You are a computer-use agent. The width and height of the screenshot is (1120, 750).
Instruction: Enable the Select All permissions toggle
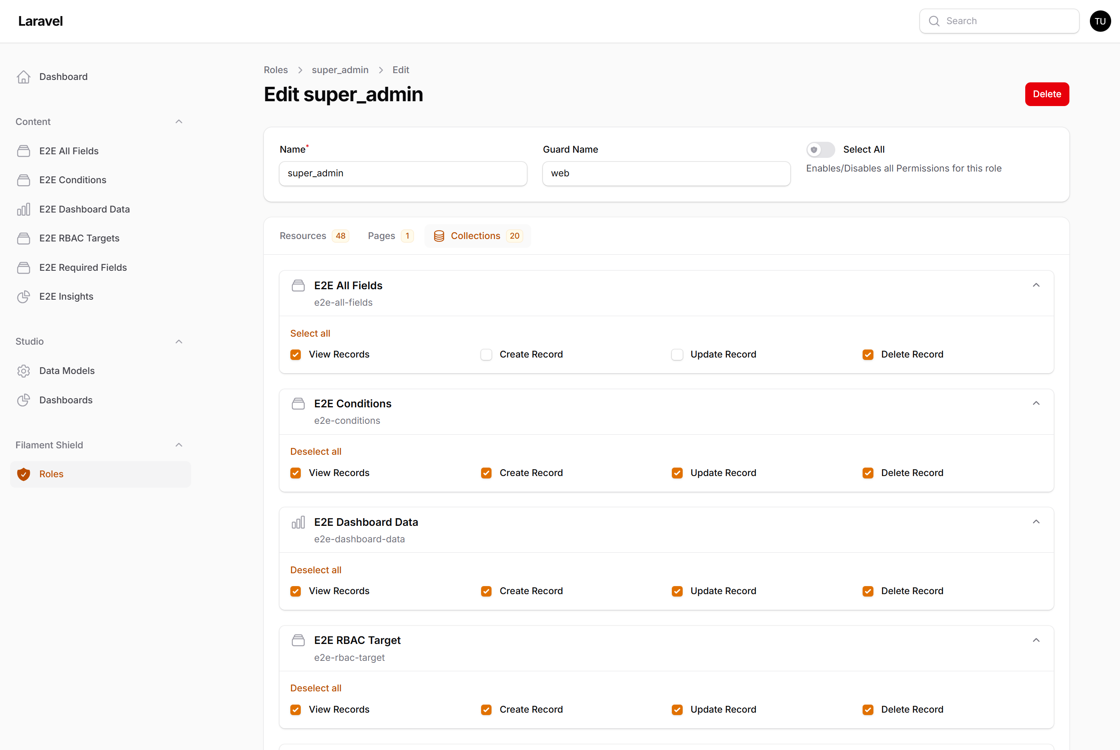tap(820, 150)
